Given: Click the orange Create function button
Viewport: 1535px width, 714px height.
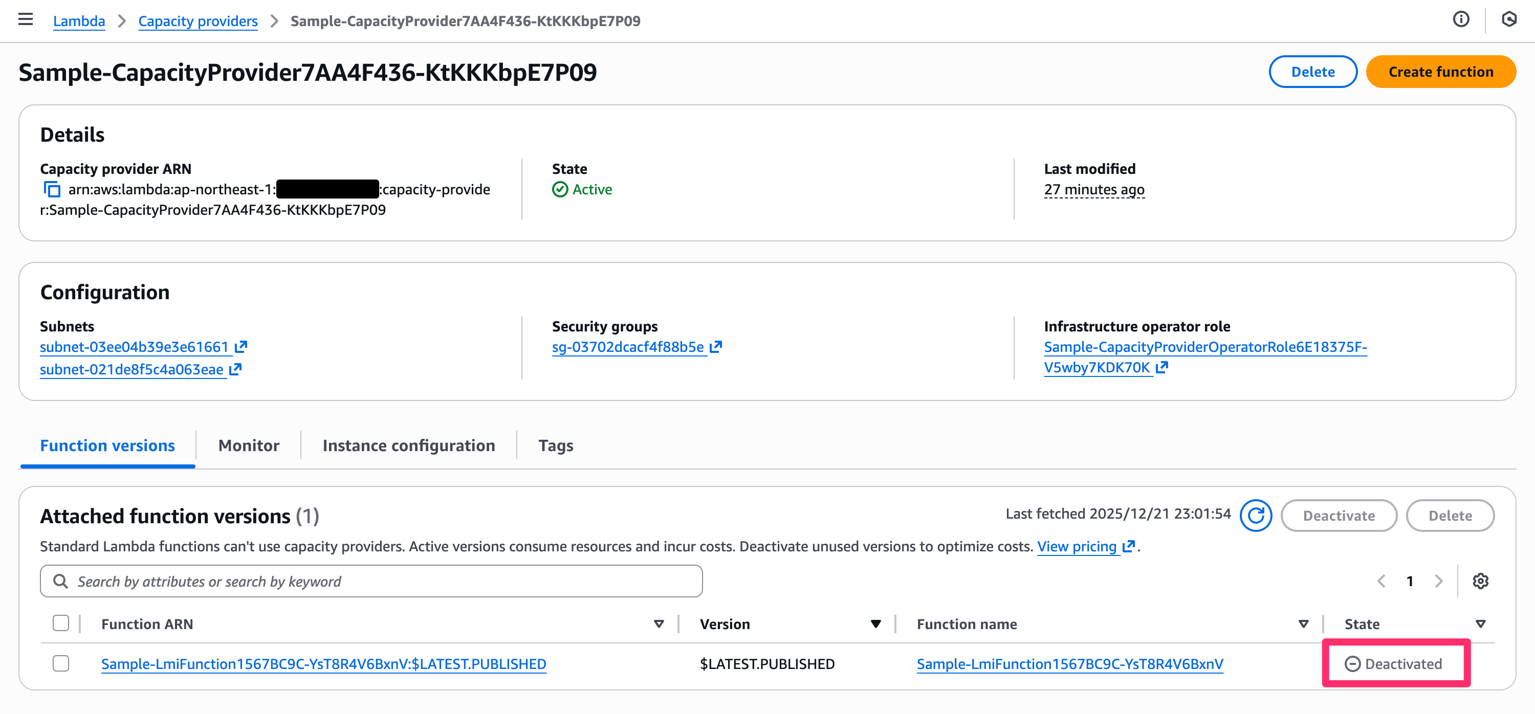Looking at the screenshot, I should point(1440,72).
